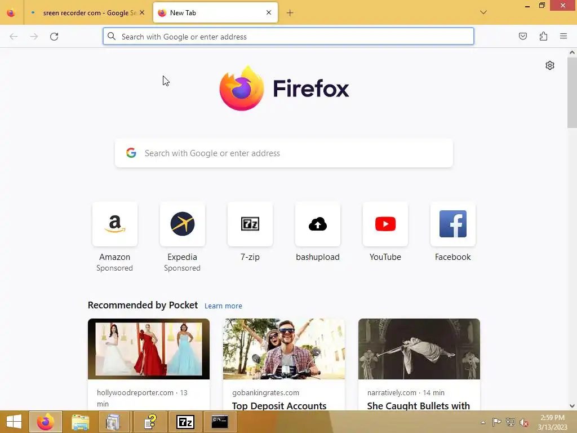Viewport: 577px width, 433px height.
Task: Save page to Pocket icon
Action: [x=522, y=36]
